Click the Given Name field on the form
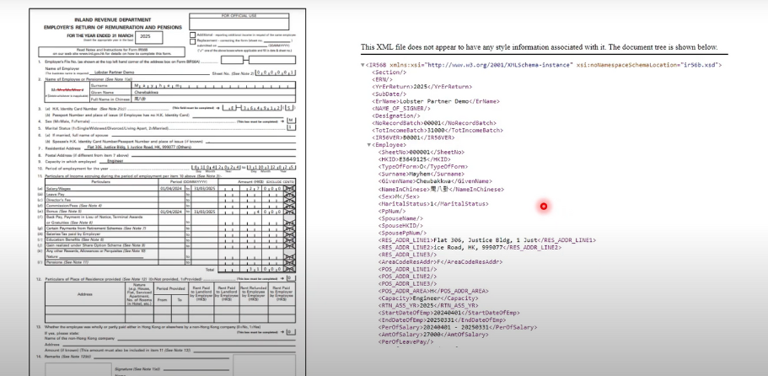Viewport: 768px width, 376px height. [214, 92]
